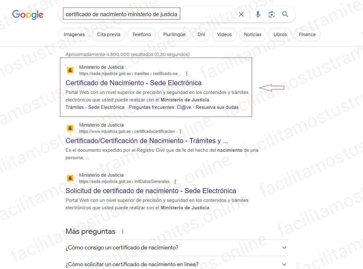This screenshot has width=363, height=269.
Task: Click the three-dot menu next to Más preguntas
Action: 122,231
